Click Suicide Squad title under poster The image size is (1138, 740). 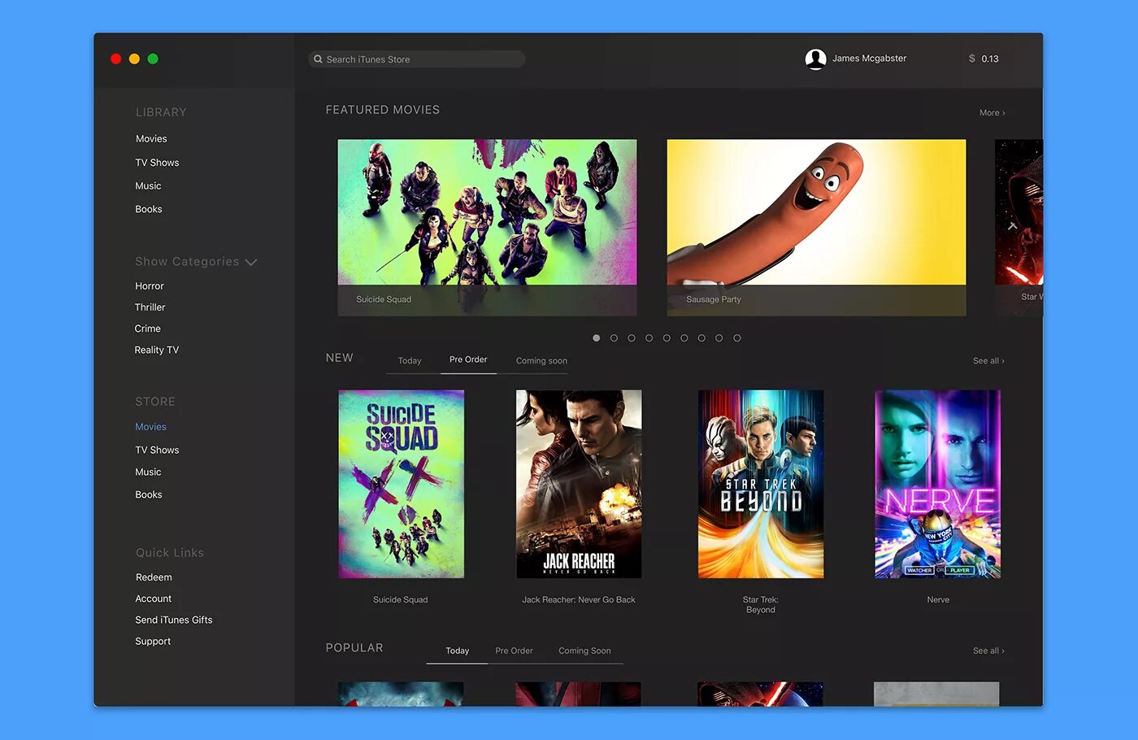coord(400,600)
